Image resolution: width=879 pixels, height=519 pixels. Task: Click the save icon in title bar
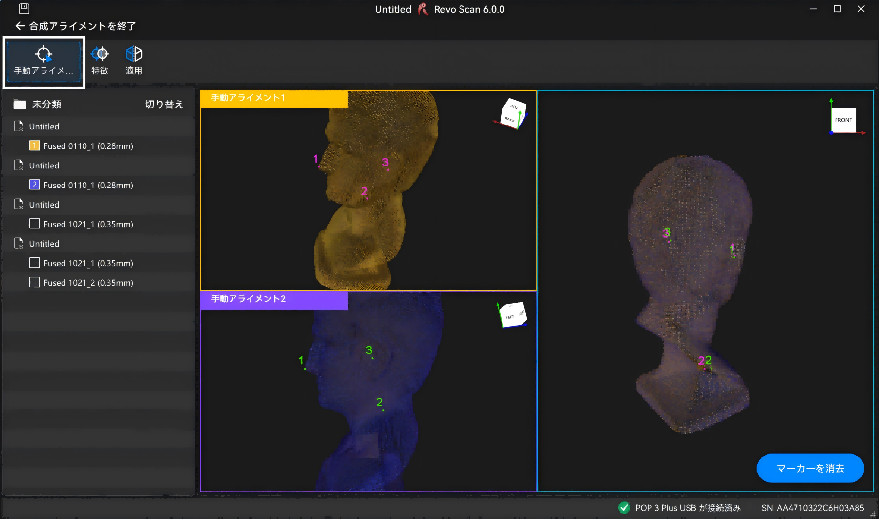(24, 9)
